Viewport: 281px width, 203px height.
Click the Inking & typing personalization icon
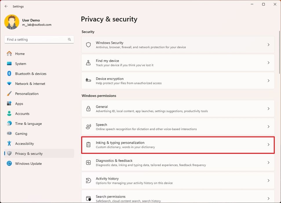point(88,145)
